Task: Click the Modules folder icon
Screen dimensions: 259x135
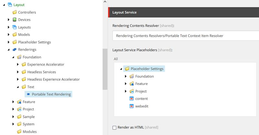Action: pyautogui.click(x=19, y=131)
